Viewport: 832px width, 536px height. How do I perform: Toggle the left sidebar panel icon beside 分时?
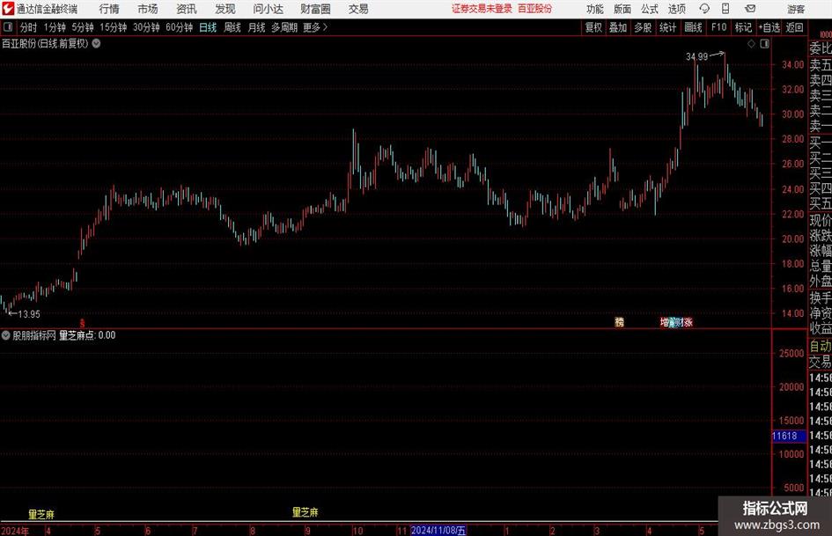click(8, 27)
